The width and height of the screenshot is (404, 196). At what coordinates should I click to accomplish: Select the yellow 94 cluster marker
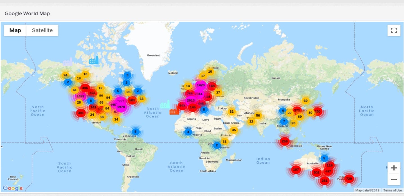108,98
